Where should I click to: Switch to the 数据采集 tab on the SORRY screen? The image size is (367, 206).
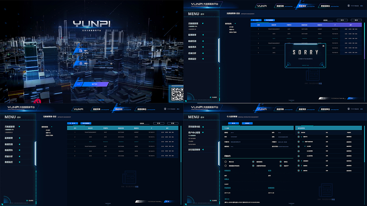pos(284,6)
